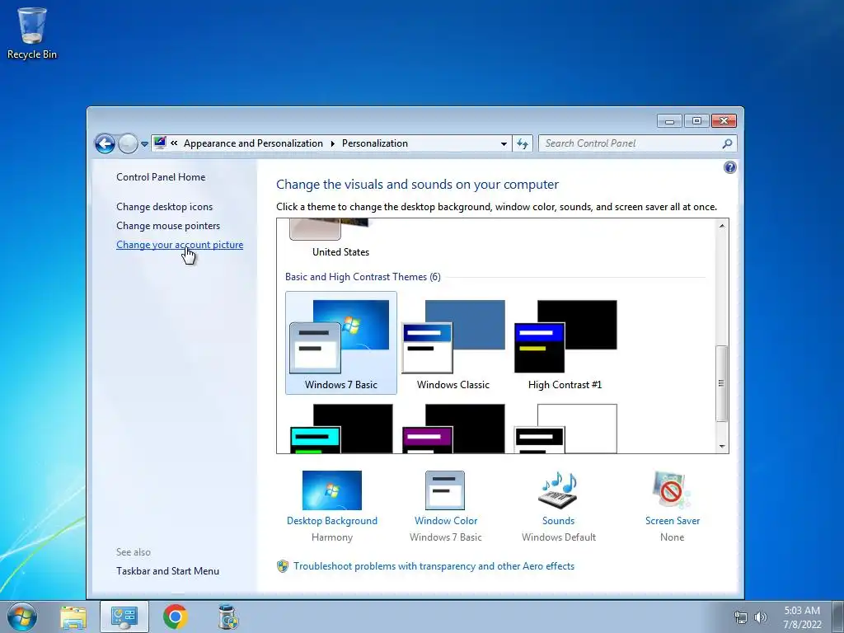Minimize the Personalization window

coord(669,121)
